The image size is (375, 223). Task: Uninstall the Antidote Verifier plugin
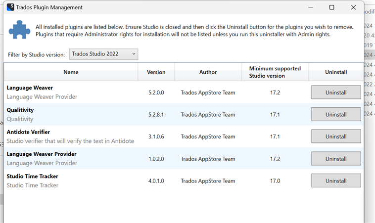tap(336, 136)
